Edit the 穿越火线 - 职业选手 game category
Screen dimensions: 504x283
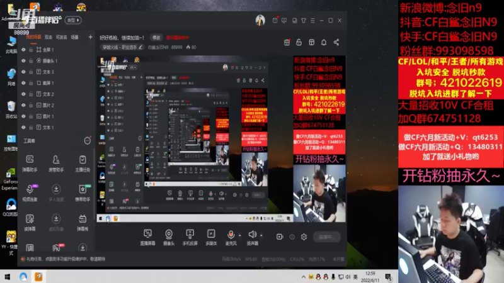[122, 47]
